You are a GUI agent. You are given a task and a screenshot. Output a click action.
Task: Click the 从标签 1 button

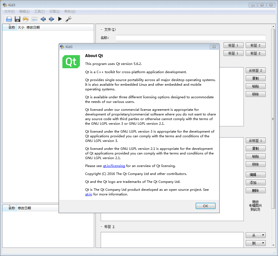[256, 141]
